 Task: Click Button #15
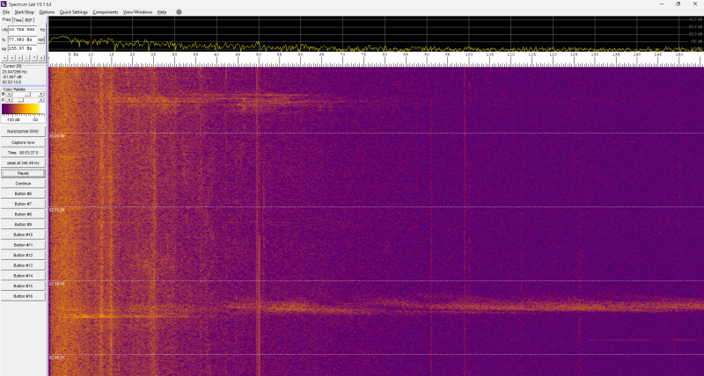[x=23, y=286]
